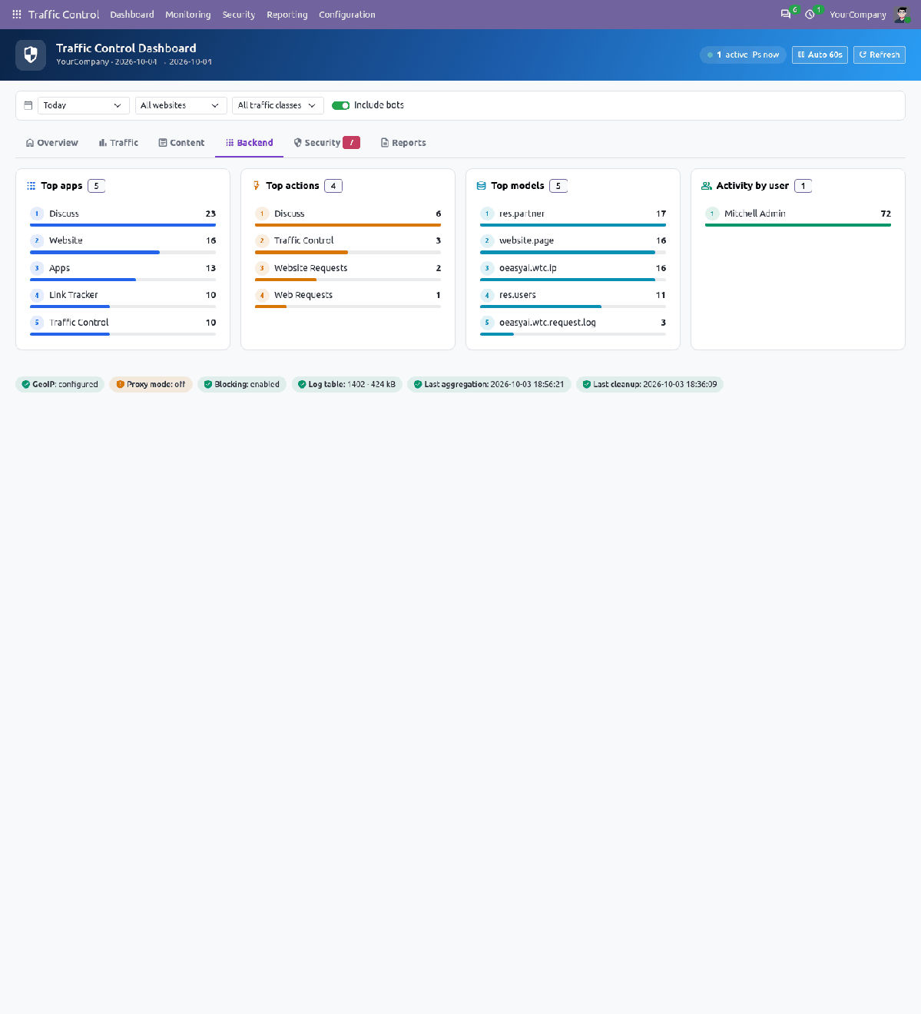Image resolution: width=921 pixels, height=1014 pixels.
Task: Select the Backend tab
Action: click(x=250, y=143)
